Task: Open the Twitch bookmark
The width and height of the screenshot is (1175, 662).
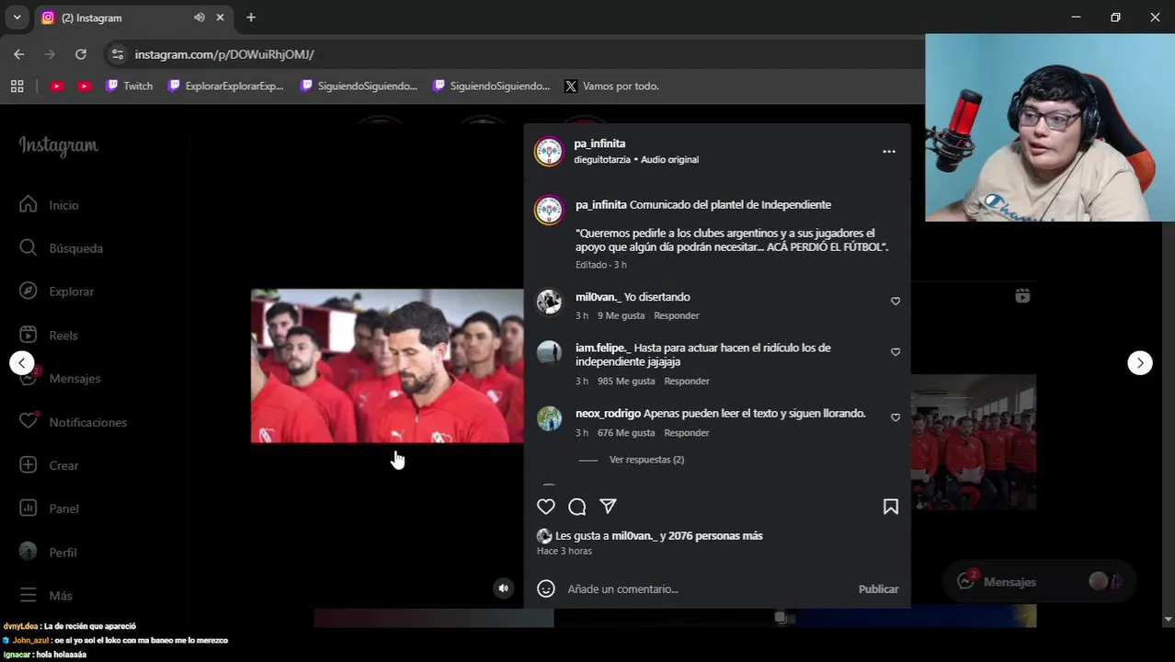Action: pyautogui.click(x=130, y=86)
